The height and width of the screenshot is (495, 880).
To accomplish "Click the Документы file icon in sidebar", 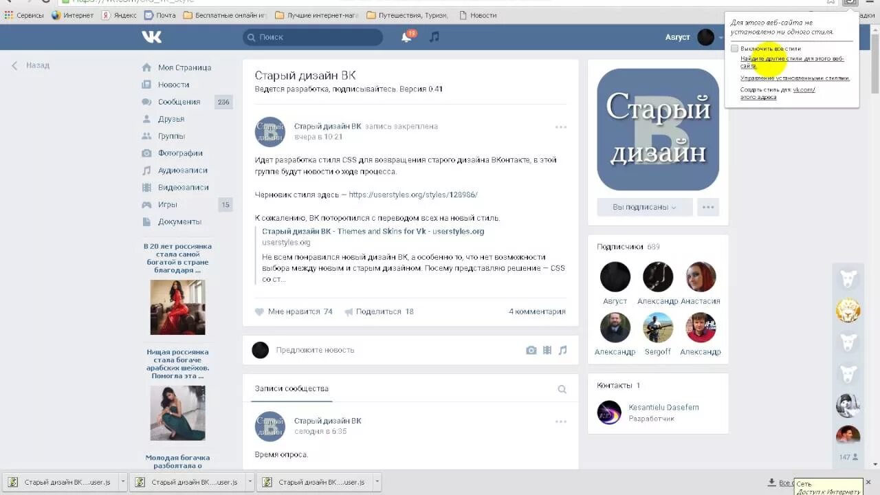I will tap(146, 222).
